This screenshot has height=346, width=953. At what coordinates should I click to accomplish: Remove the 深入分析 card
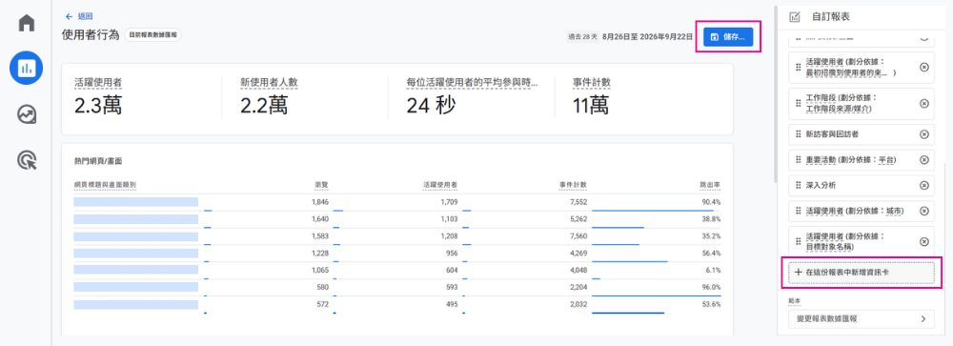pyautogui.click(x=923, y=185)
